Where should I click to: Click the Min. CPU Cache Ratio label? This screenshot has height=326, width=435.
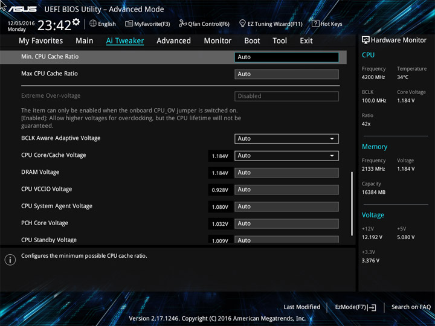(x=50, y=57)
